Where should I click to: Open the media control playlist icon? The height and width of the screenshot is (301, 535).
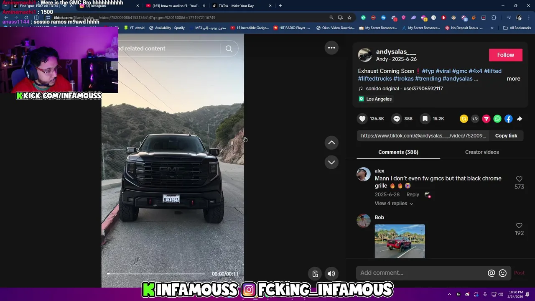click(508, 18)
